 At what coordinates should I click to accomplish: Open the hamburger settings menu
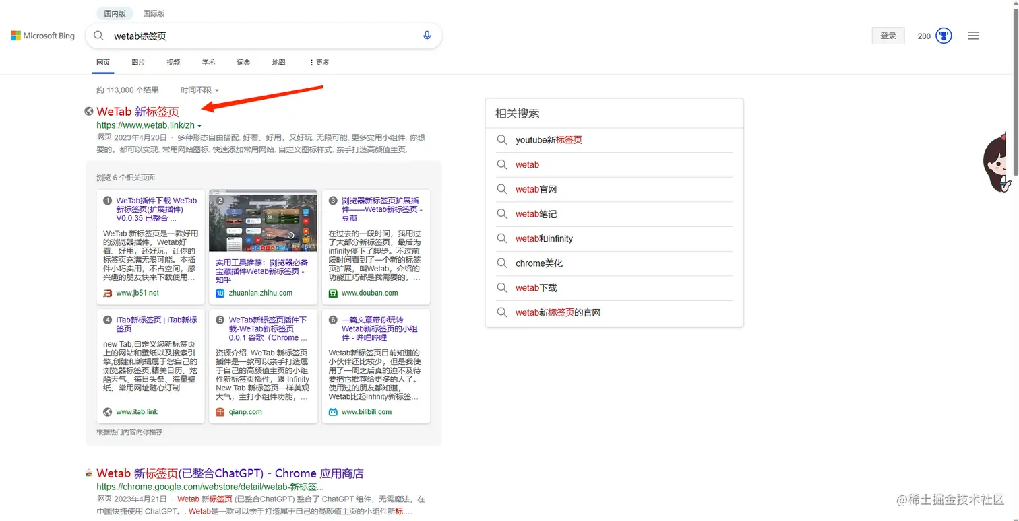point(973,36)
